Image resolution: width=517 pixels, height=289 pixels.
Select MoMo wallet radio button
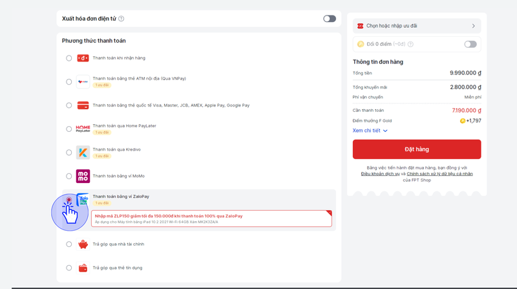(x=69, y=176)
